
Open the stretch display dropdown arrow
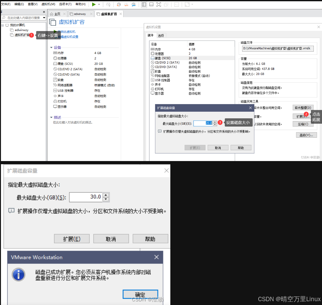click(192, 4)
